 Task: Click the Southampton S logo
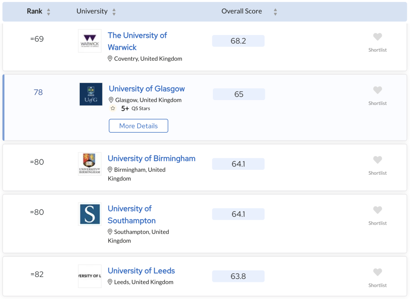90,214
